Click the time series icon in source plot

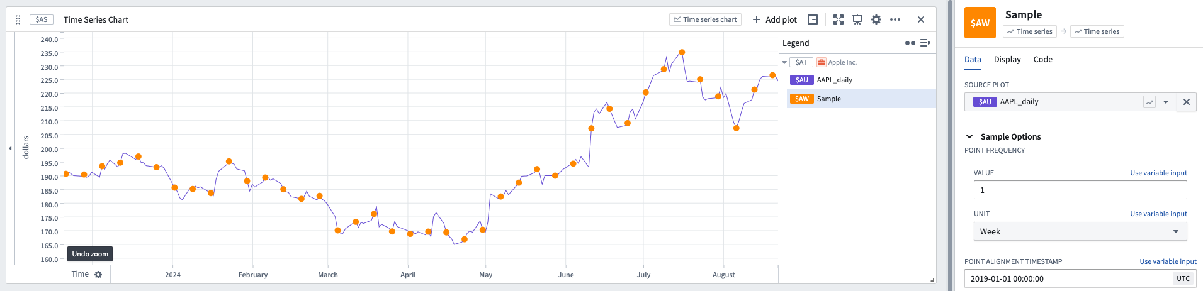click(x=1149, y=102)
